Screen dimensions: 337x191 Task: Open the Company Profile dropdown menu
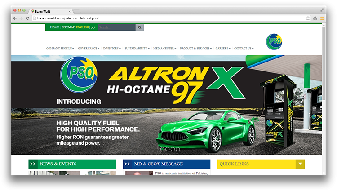click(x=61, y=49)
